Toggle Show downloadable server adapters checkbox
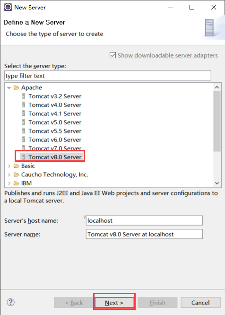225x315 pixels. point(112,55)
